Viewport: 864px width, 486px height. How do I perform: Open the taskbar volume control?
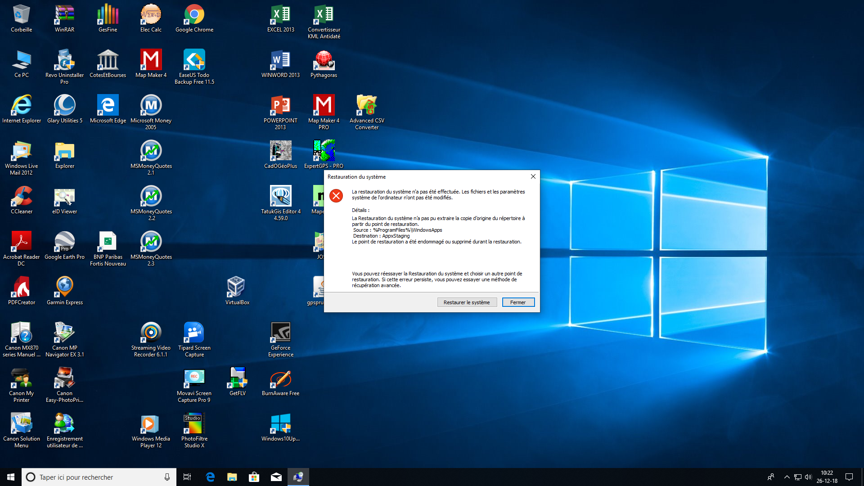pyautogui.click(x=808, y=477)
